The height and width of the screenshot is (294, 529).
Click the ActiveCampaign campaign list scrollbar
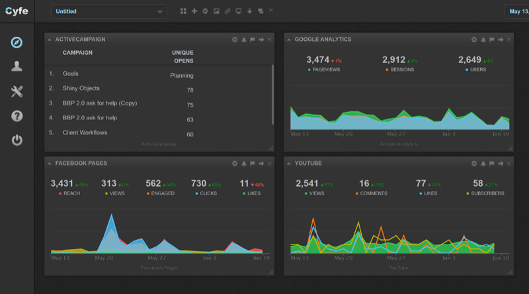tap(272, 95)
